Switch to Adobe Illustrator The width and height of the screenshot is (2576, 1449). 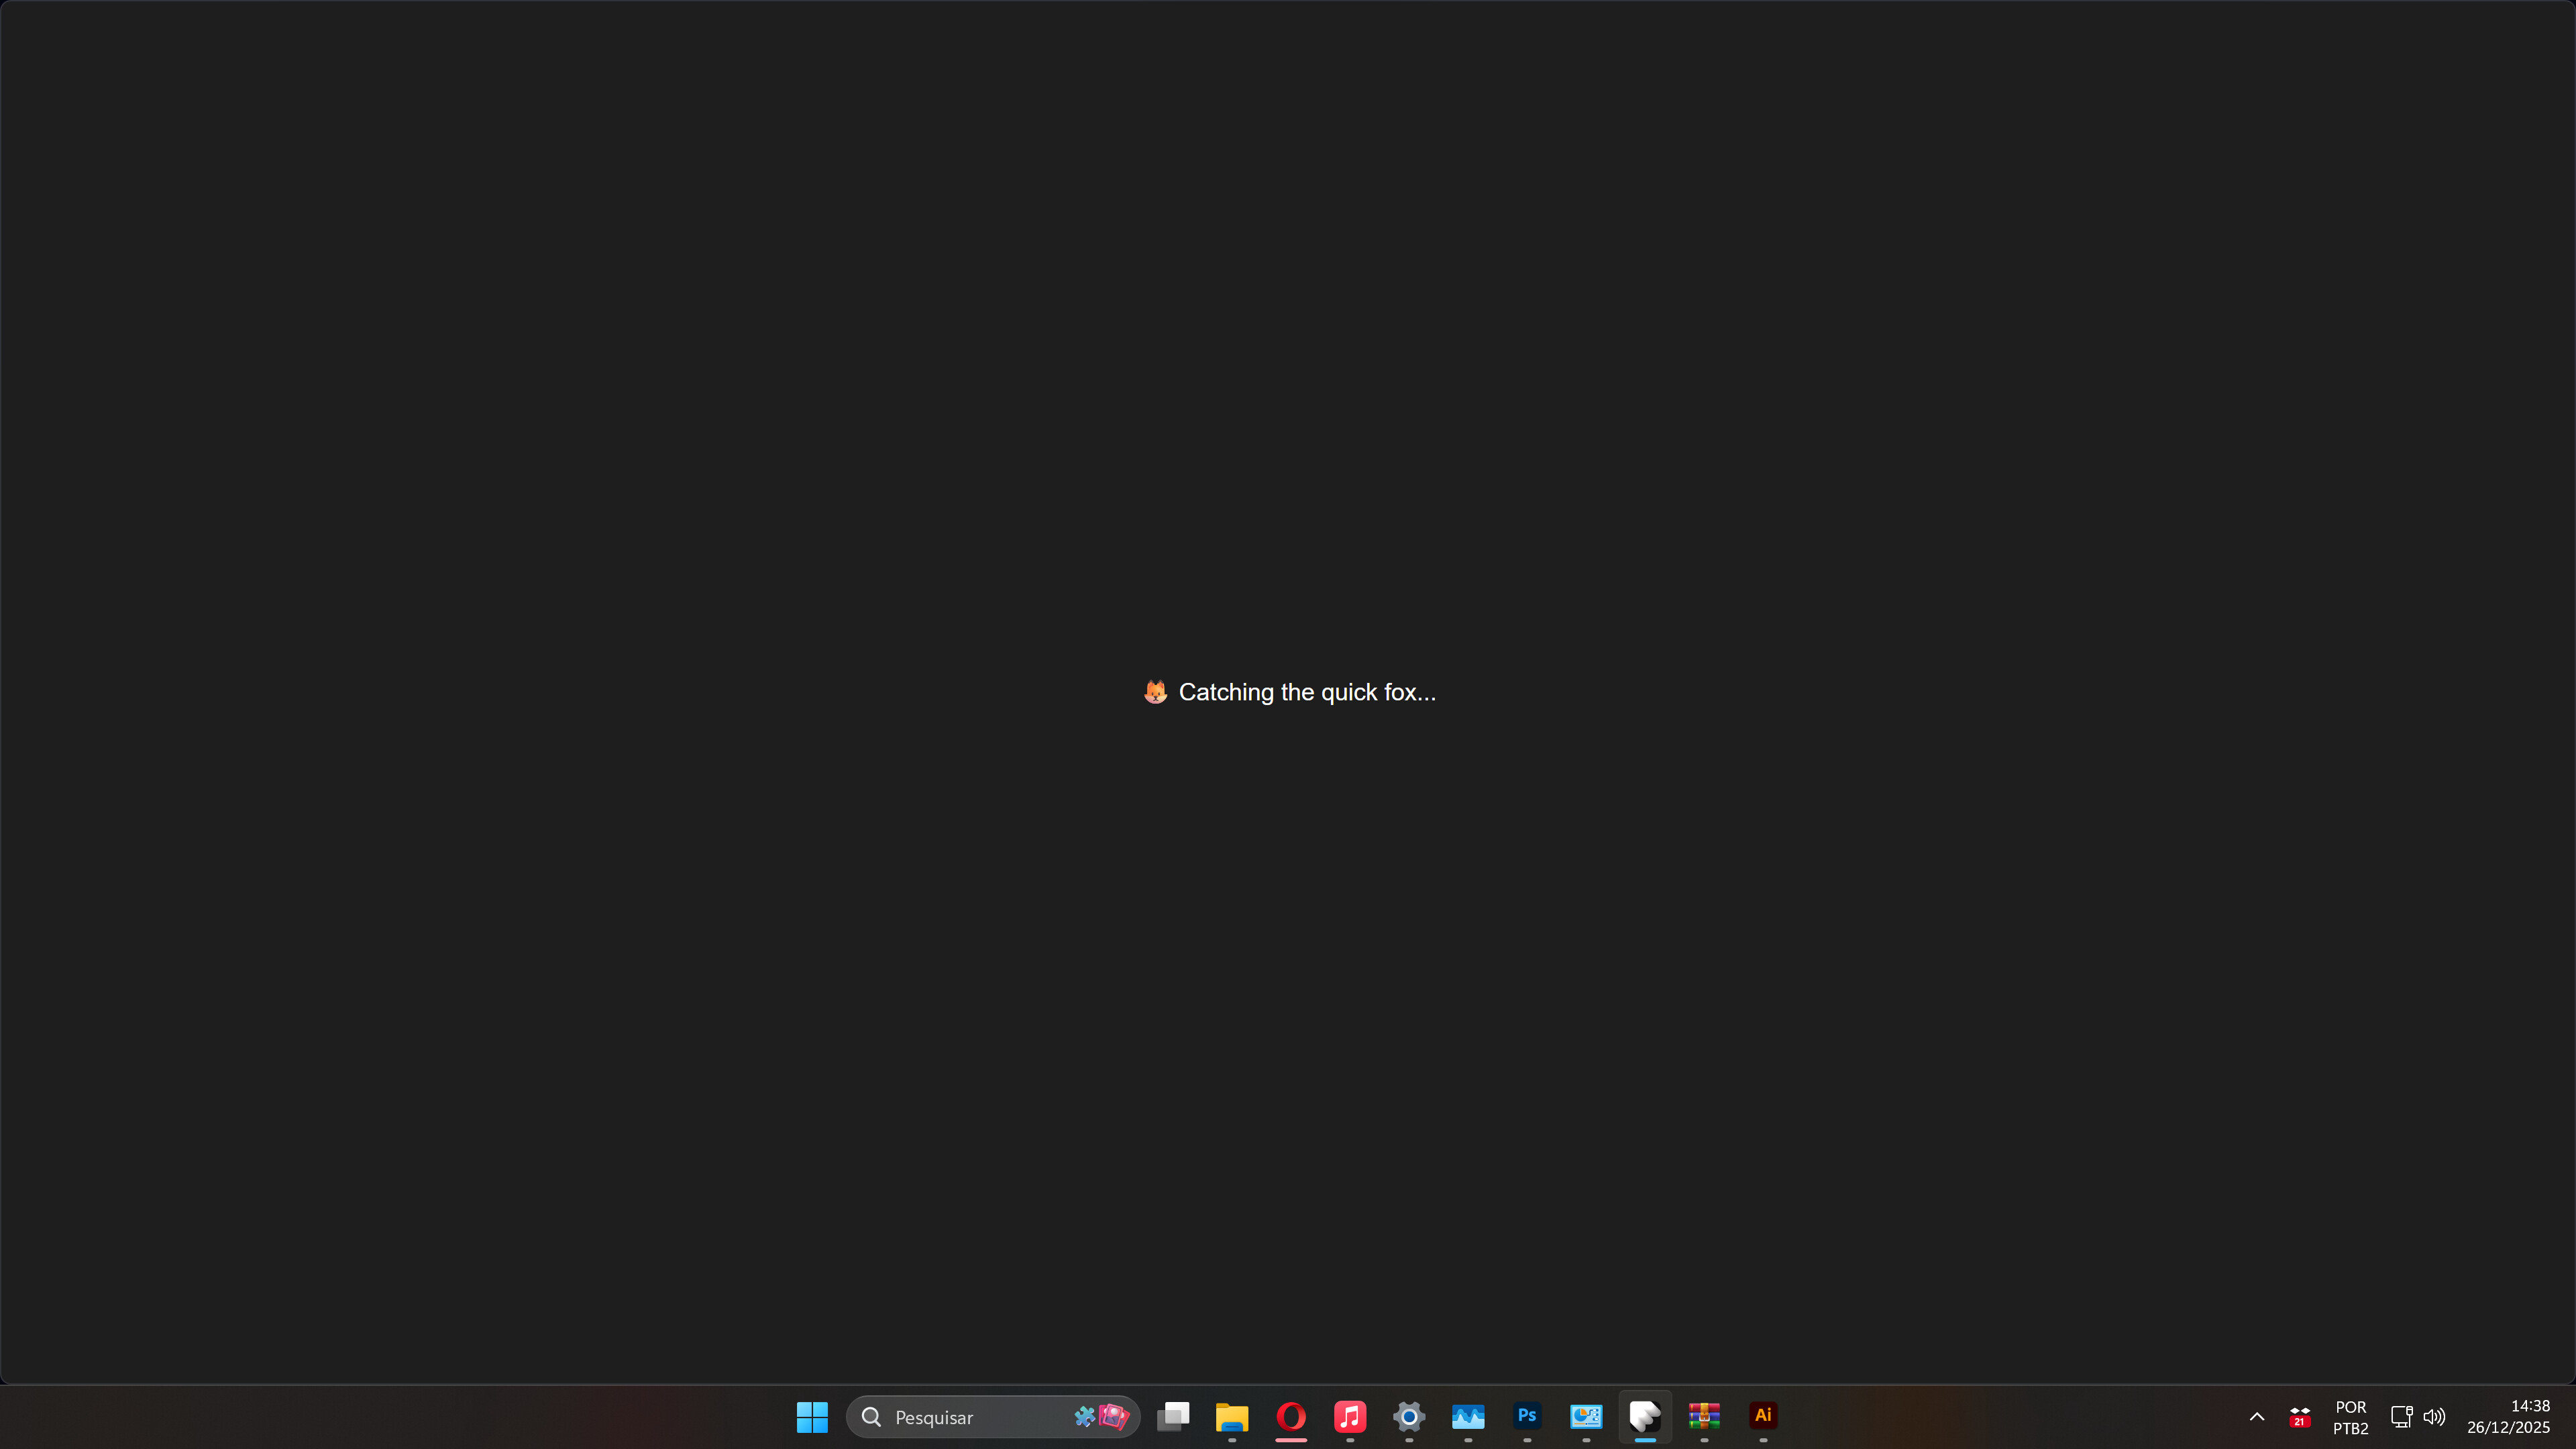pos(1763,1416)
